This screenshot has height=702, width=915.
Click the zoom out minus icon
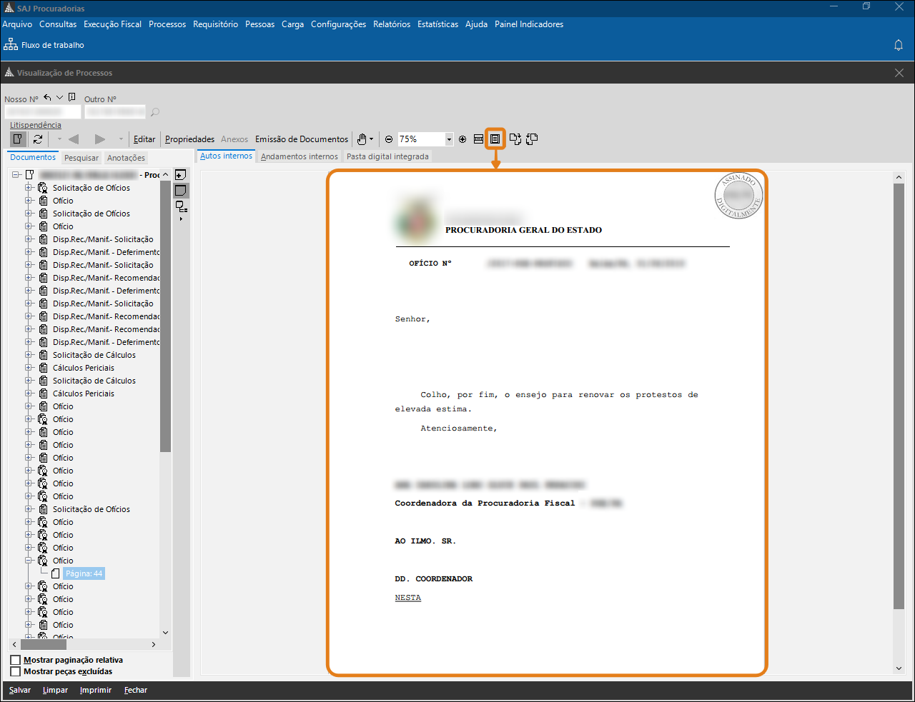(389, 139)
